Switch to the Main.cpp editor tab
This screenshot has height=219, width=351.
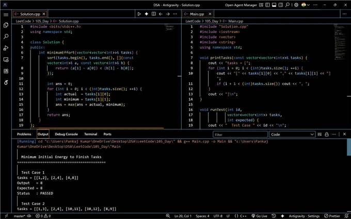pos(197,14)
